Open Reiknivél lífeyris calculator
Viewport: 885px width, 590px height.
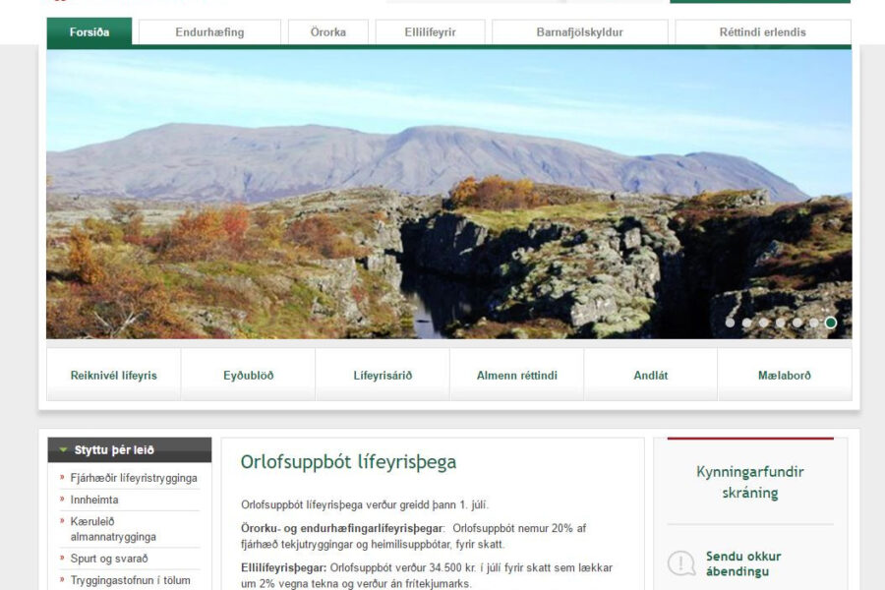pos(113,376)
